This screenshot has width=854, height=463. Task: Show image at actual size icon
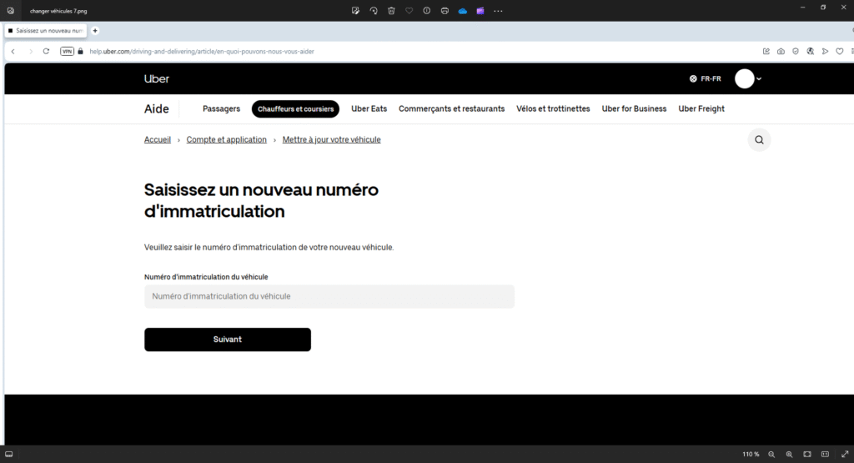825,455
